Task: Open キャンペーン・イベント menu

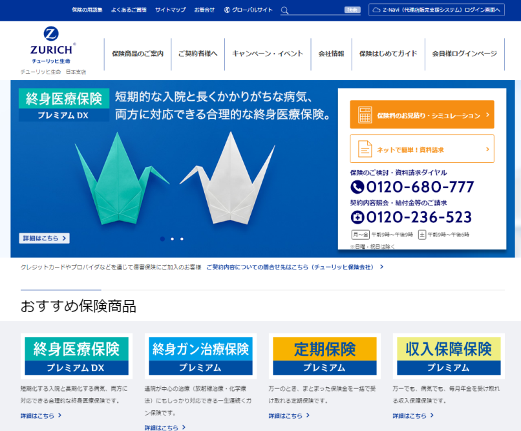Action: coord(268,54)
